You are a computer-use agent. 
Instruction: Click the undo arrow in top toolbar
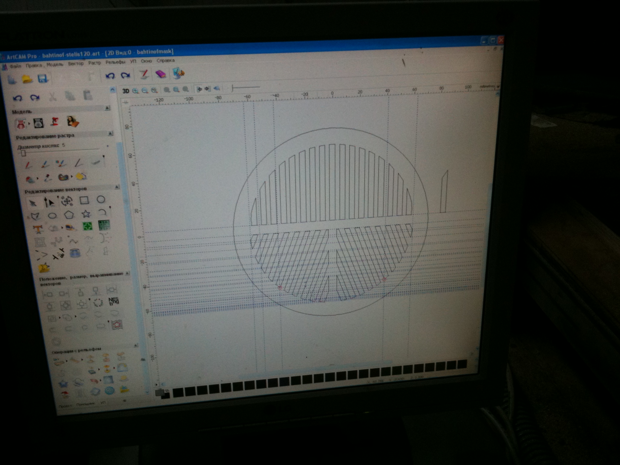coord(110,76)
